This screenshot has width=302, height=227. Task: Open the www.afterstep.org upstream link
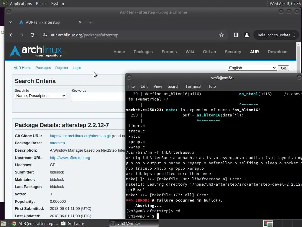click(70, 158)
